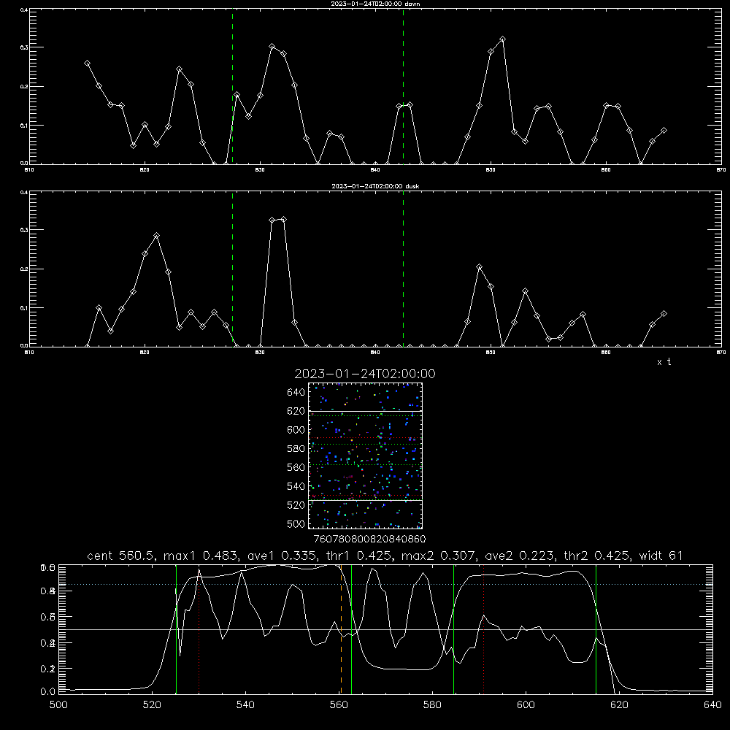Viewport: 730px width, 730px height.
Task: Click the 870 x-axis label of the dawn plot
Action: click(721, 170)
